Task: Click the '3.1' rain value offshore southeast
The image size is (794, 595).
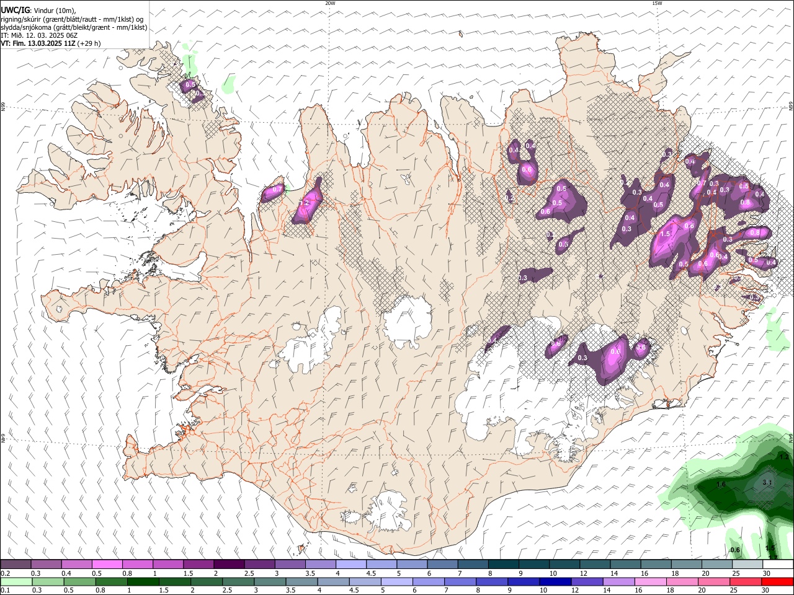Action: coord(767,482)
